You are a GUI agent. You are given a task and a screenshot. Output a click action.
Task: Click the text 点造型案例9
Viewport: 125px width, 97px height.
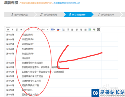pyautogui.click(x=27, y=54)
